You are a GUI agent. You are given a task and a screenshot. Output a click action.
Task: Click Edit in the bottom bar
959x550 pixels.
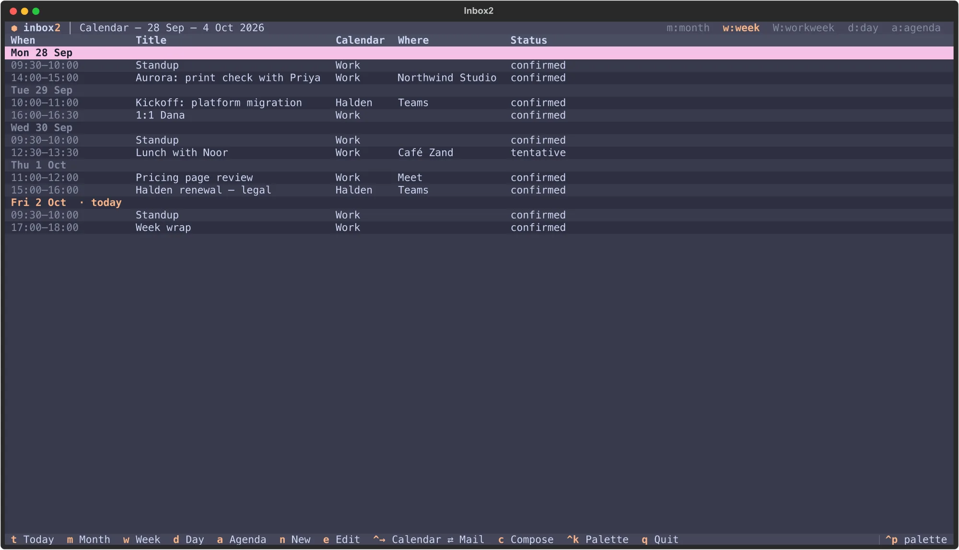pyautogui.click(x=341, y=539)
